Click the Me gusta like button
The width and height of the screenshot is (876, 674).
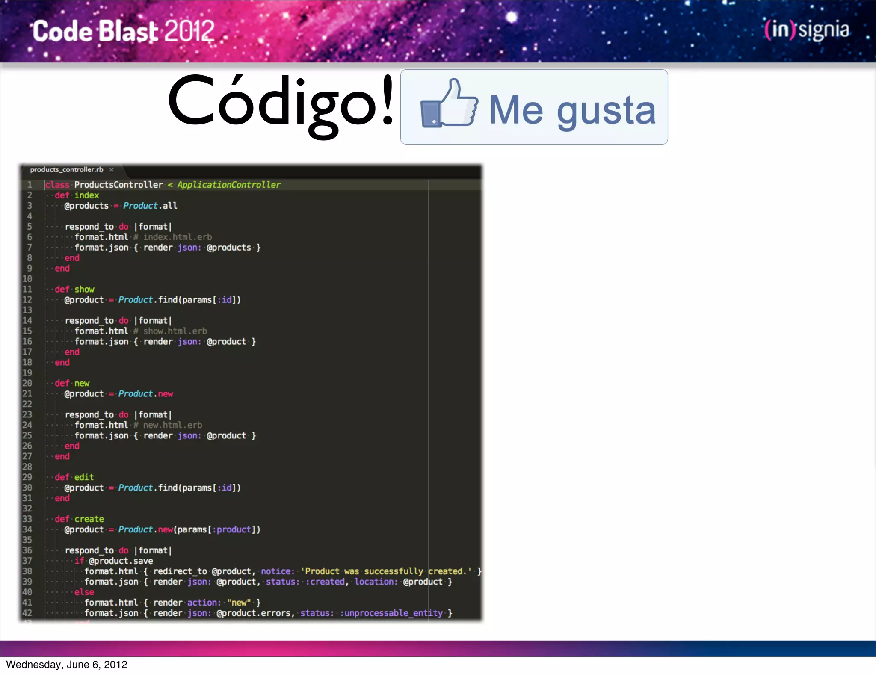534,107
